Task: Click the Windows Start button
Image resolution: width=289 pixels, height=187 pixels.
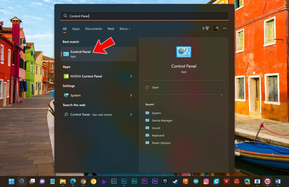Action: pyautogui.click(x=11, y=181)
